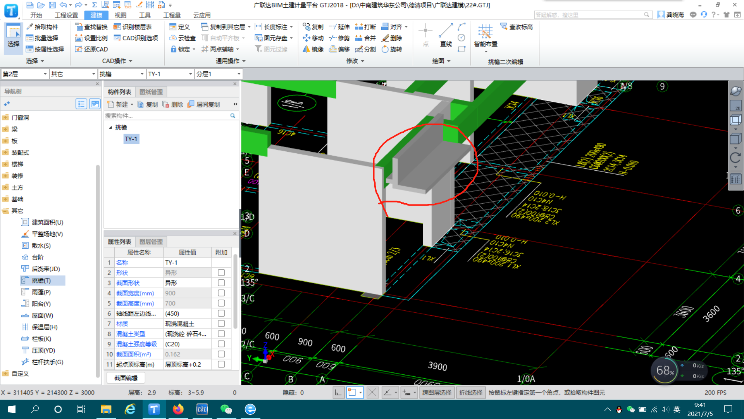Open Firefox from the Windows taskbar
744x419 pixels.
178,409
